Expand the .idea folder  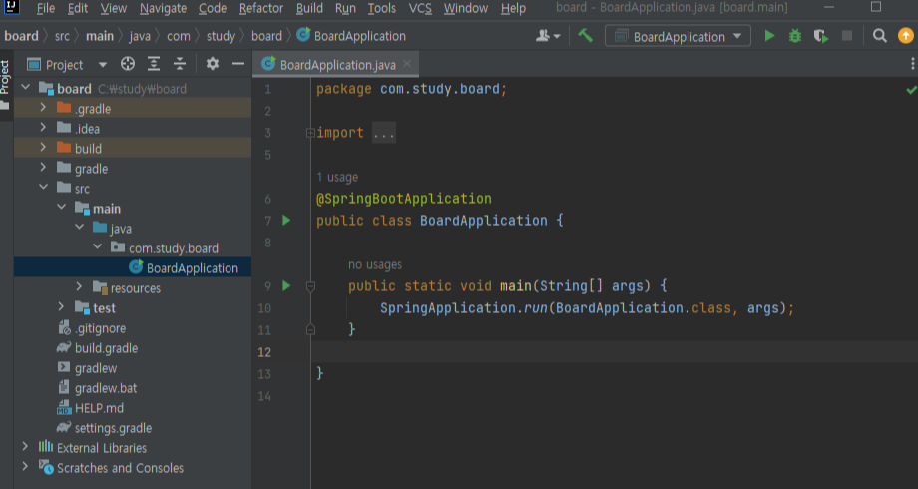pyautogui.click(x=43, y=128)
